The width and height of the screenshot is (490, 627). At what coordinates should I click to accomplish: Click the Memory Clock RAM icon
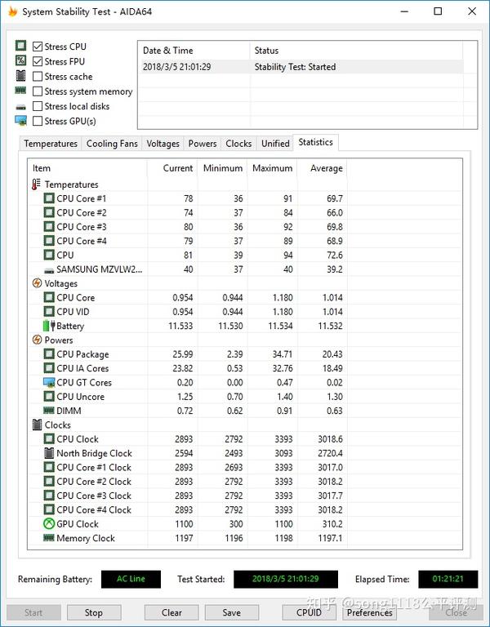coord(49,538)
